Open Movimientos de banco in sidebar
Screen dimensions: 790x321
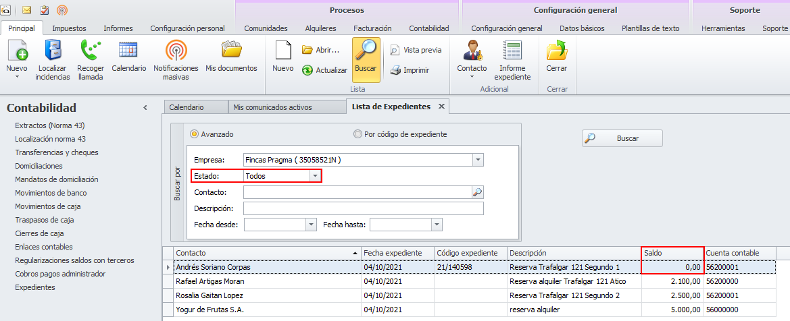[51, 193]
